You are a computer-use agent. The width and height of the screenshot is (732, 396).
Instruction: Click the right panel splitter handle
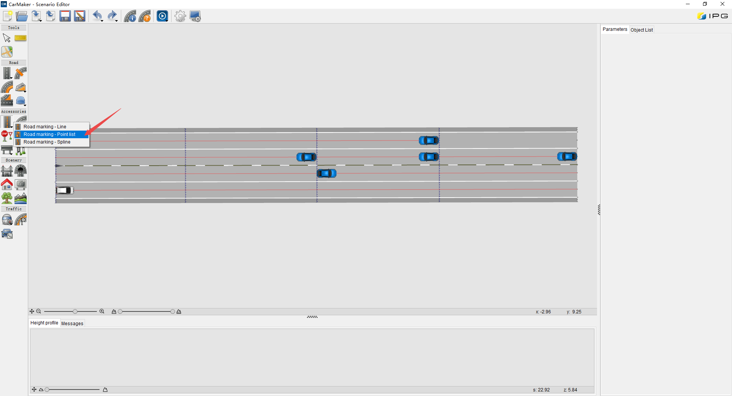point(599,210)
